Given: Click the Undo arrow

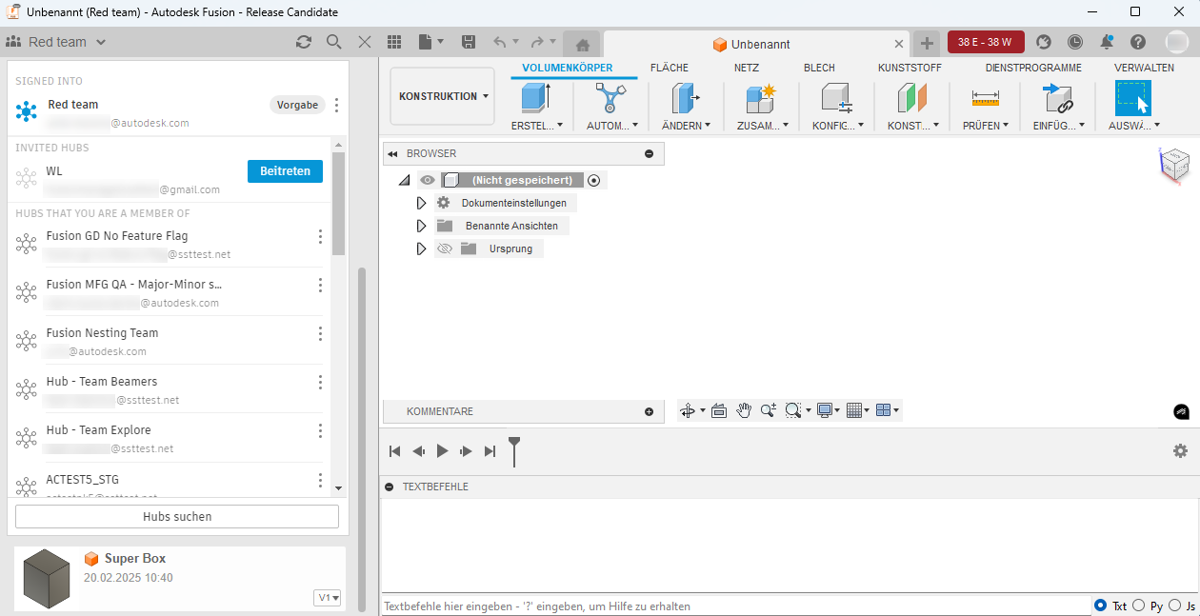Looking at the screenshot, I should (500, 42).
